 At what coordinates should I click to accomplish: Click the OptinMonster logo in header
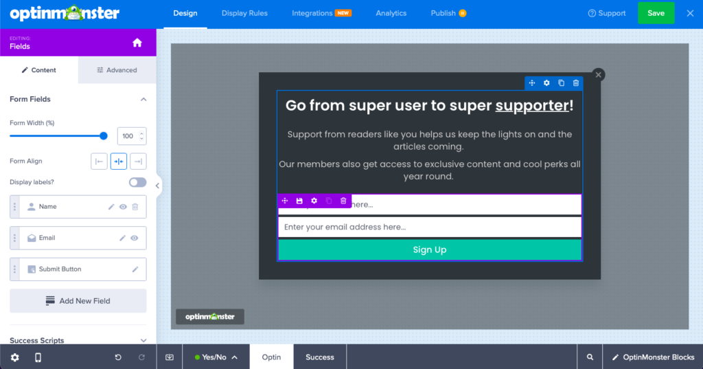[x=65, y=14]
